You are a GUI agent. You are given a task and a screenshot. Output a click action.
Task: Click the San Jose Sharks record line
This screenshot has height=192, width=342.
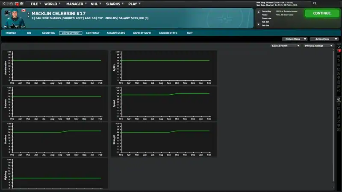[x=277, y=5]
